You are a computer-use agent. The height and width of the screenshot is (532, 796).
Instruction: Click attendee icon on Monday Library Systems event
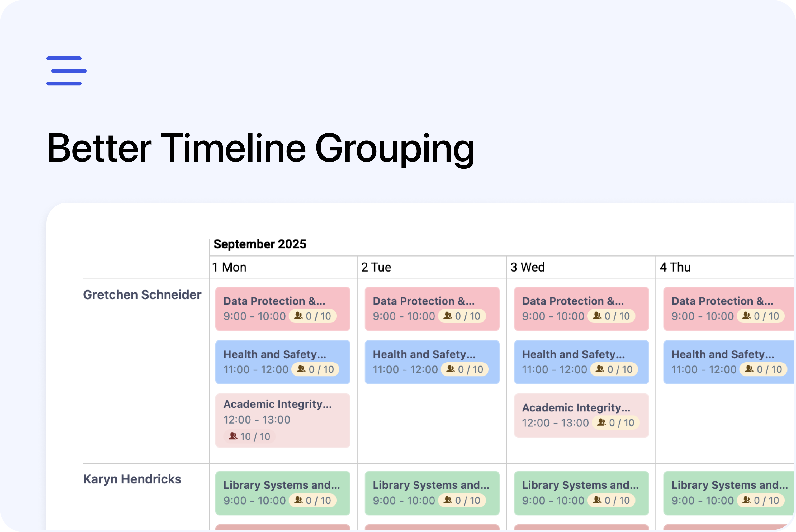click(x=298, y=500)
